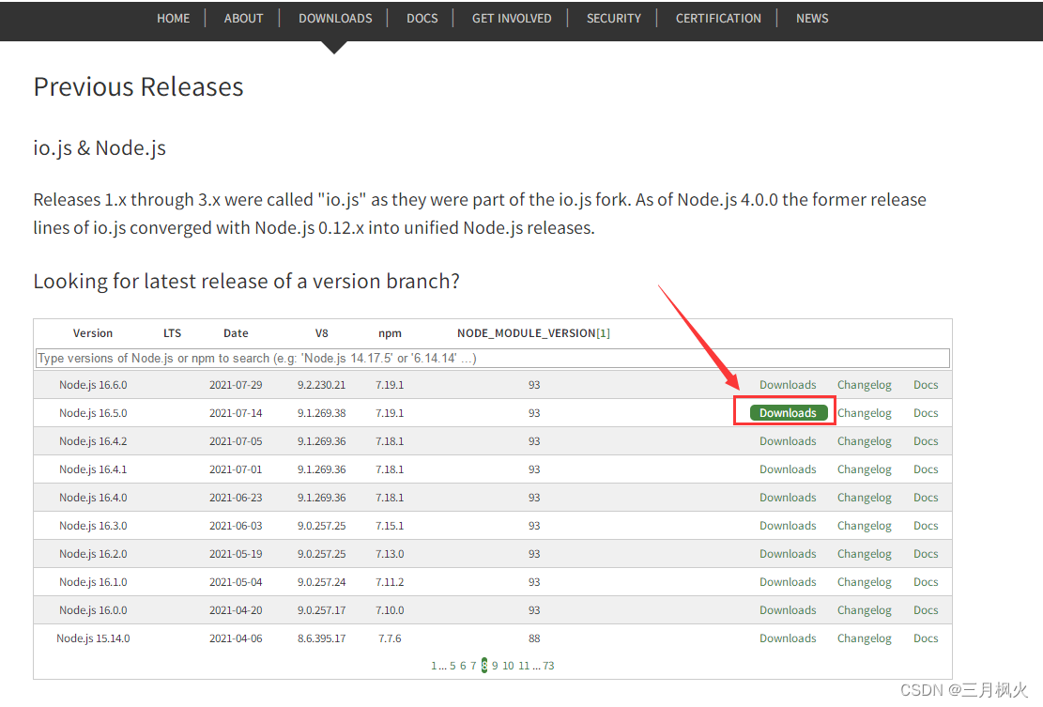View the Changelog for Node.js 16.1.0
The width and height of the screenshot is (1043, 707).
[x=864, y=582]
